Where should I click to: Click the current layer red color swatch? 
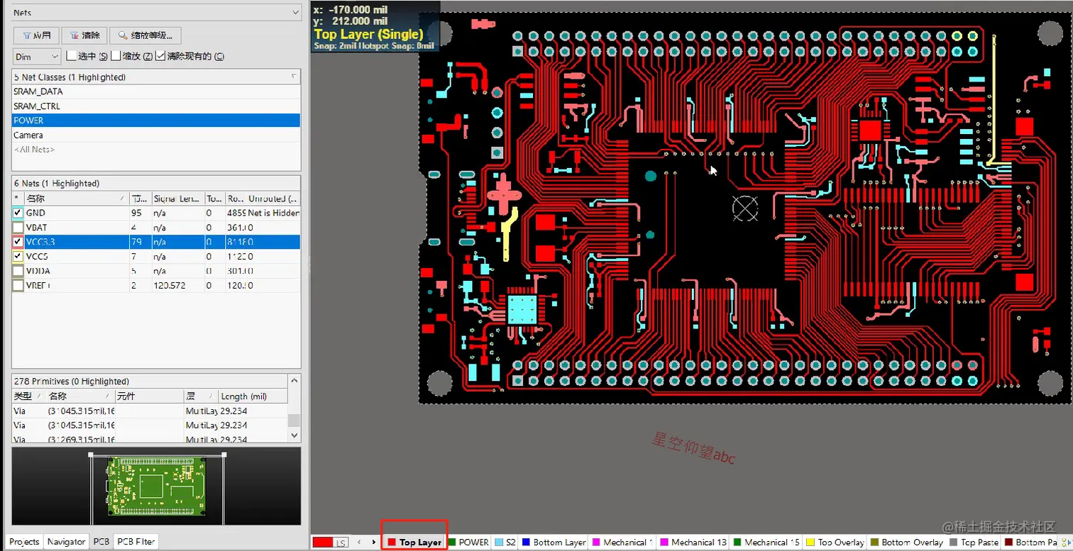(x=323, y=542)
